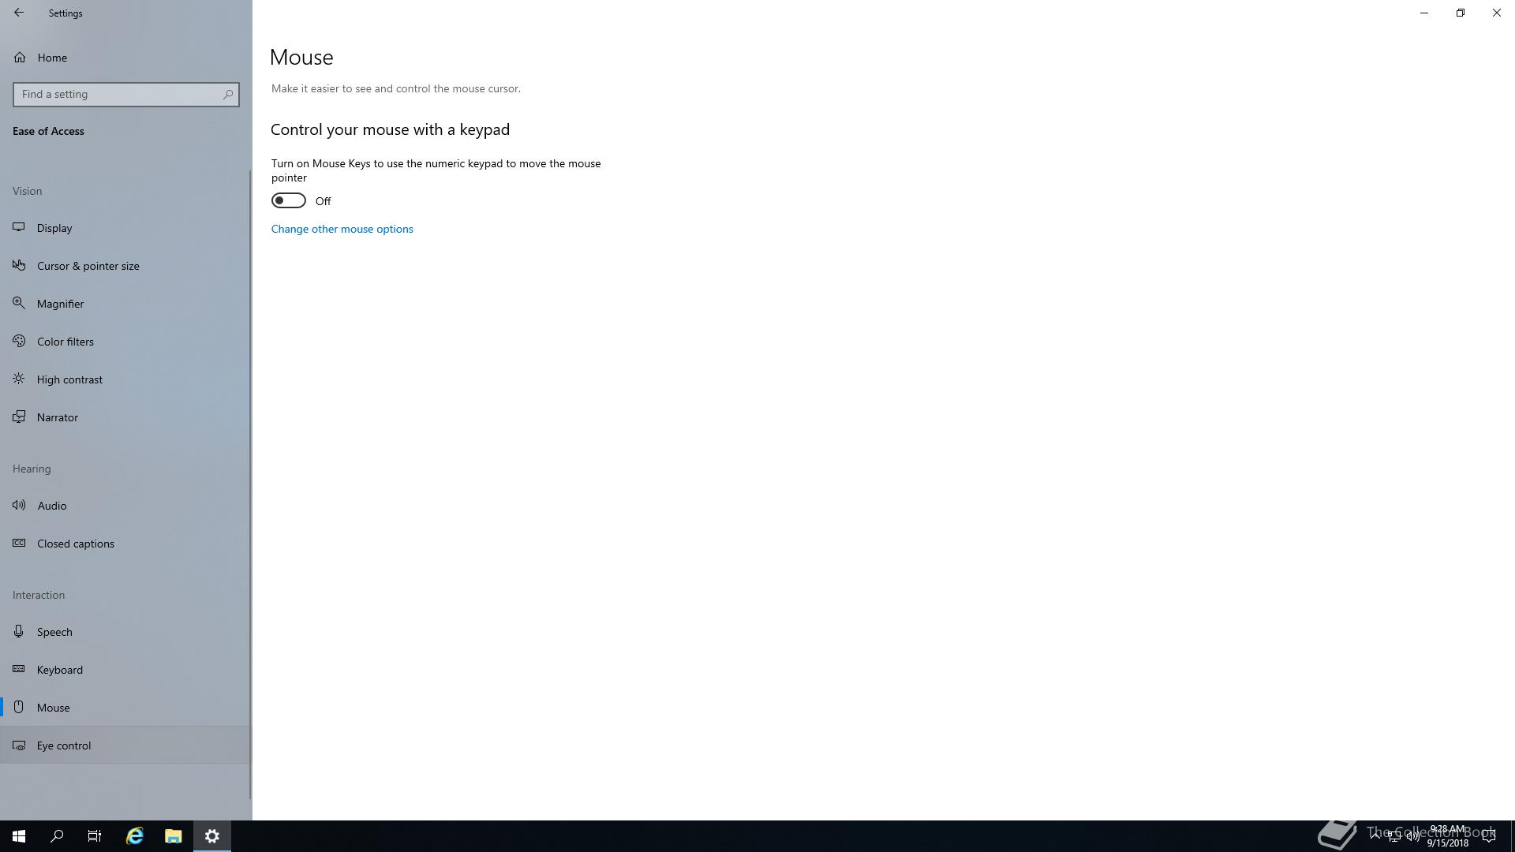Select the Color filters palette icon
The width and height of the screenshot is (1515, 852).
click(x=19, y=341)
